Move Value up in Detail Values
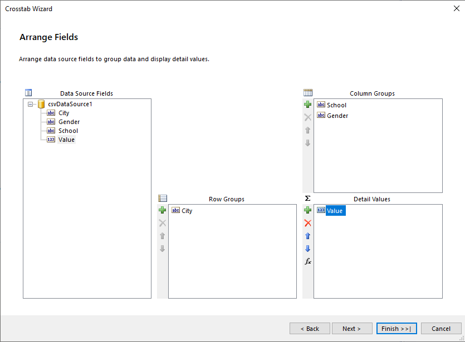 pyautogui.click(x=307, y=236)
